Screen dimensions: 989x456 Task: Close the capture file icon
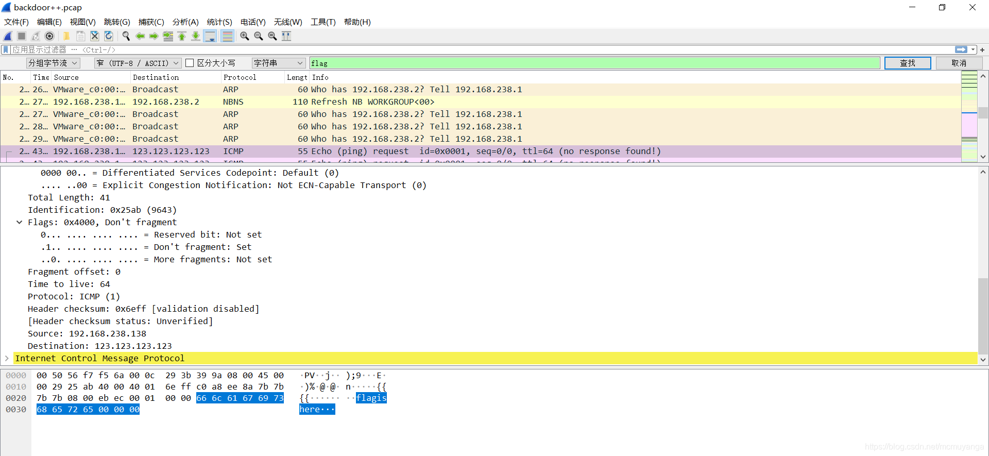point(95,36)
